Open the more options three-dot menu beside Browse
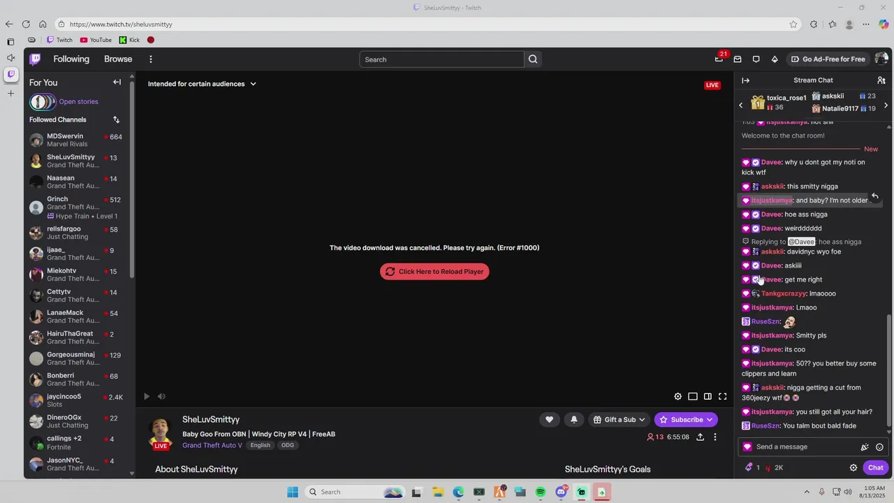Screen dimensions: 894x503 [150, 59]
